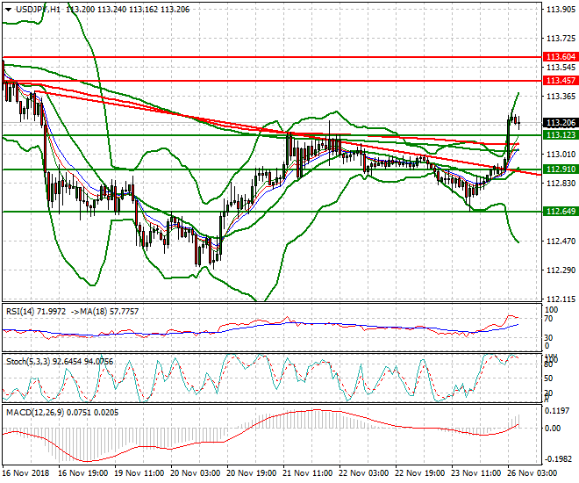Select the red 113.604 price label
Image resolution: width=579 pixels, height=483 pixels.
point(560,54)
